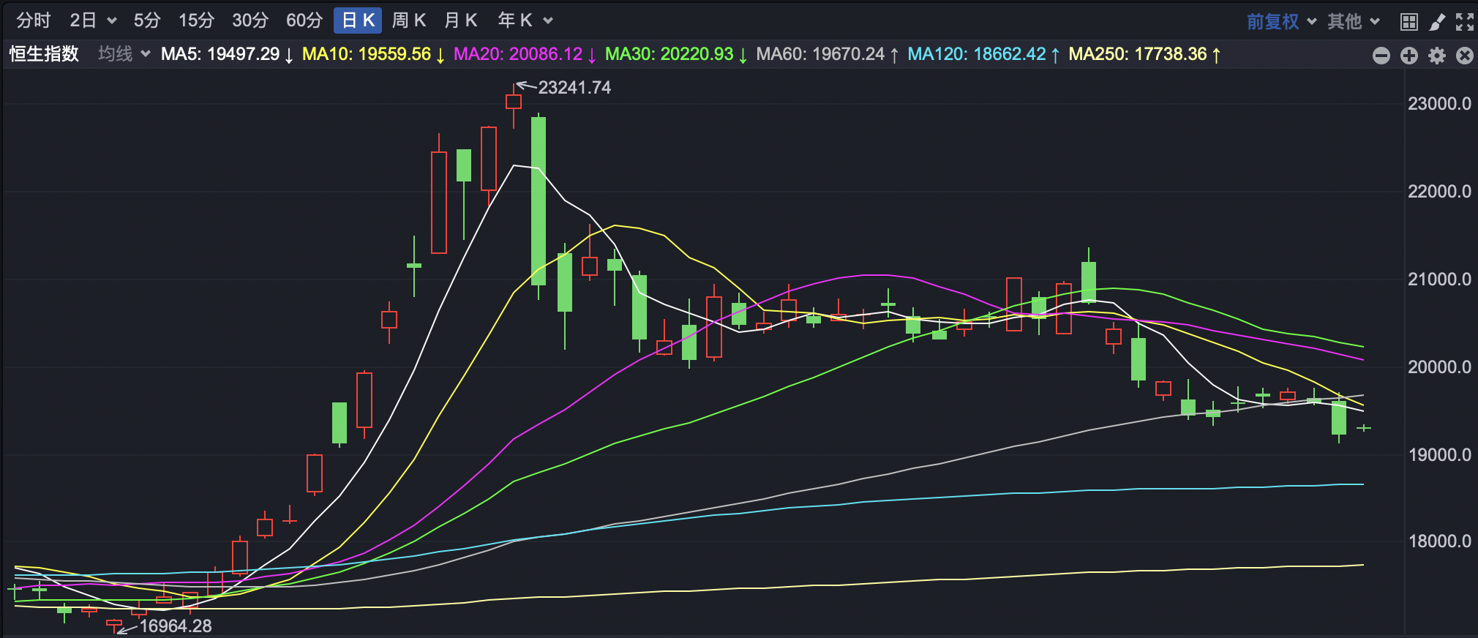Click the 23000.0 price axis label
Viewport: 1478px width, 638px height.
click(1439, 104)
